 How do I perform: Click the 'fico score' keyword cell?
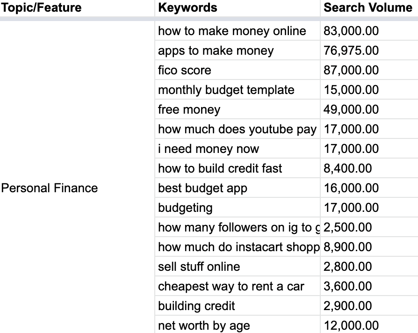pos(185,71)
